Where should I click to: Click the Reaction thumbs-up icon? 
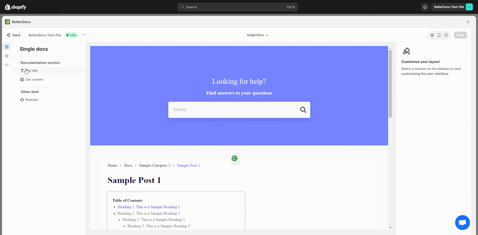(x=22, y=100)
